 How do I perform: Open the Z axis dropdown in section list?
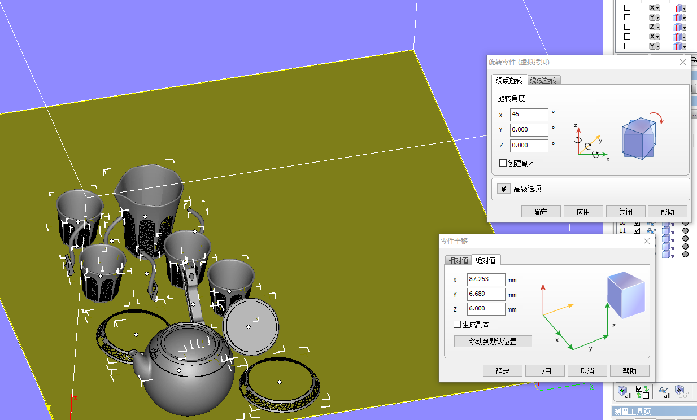pos(654,27)
